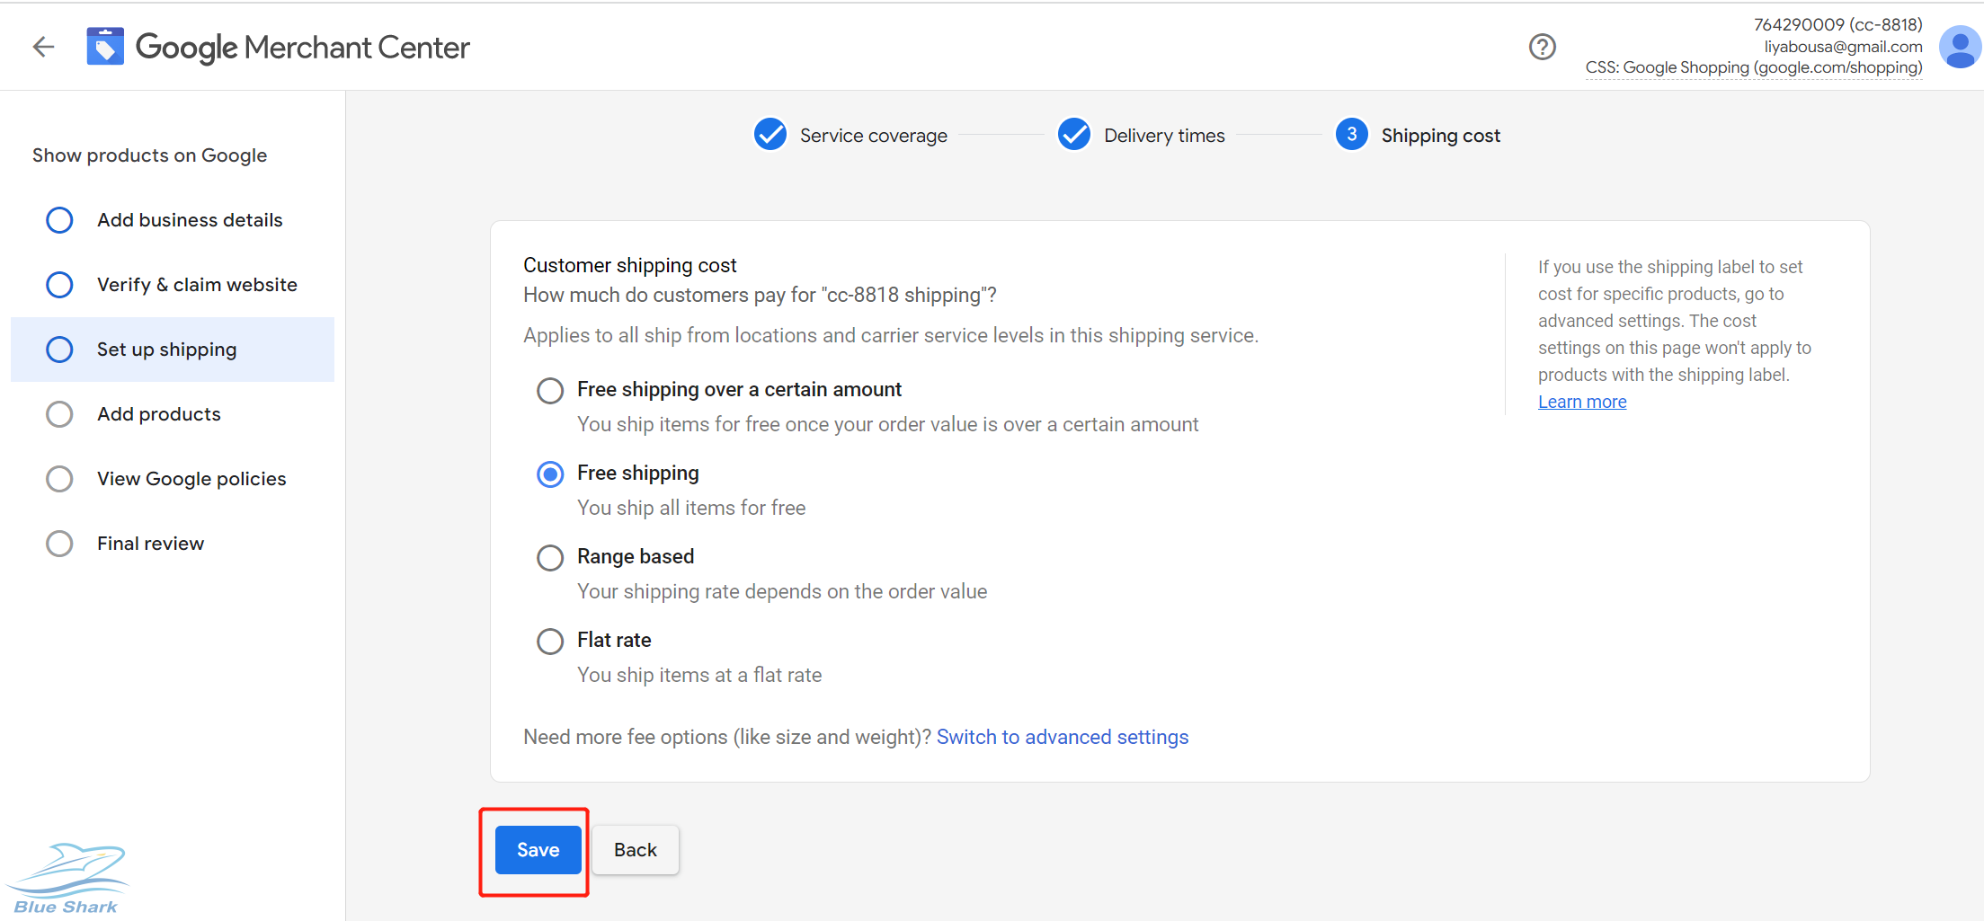This screenshot has height=921, width=1984.
Task: Click the 'You ship all items for free' description
Action: point(691,508)
